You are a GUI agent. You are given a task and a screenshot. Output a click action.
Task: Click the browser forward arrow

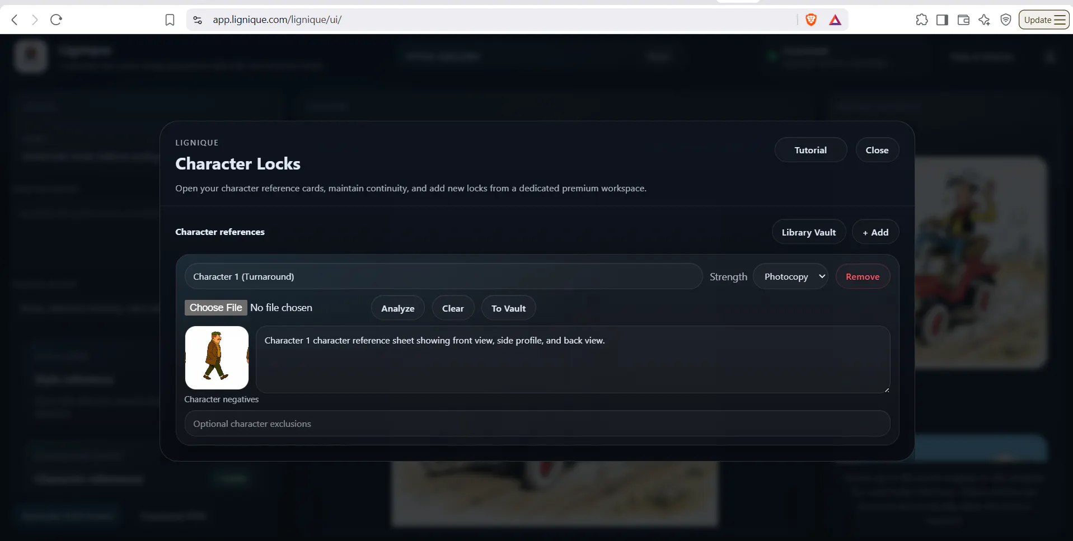35,20
